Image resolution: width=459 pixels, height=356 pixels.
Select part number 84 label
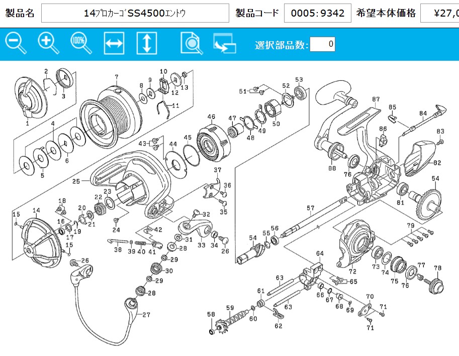423,113
